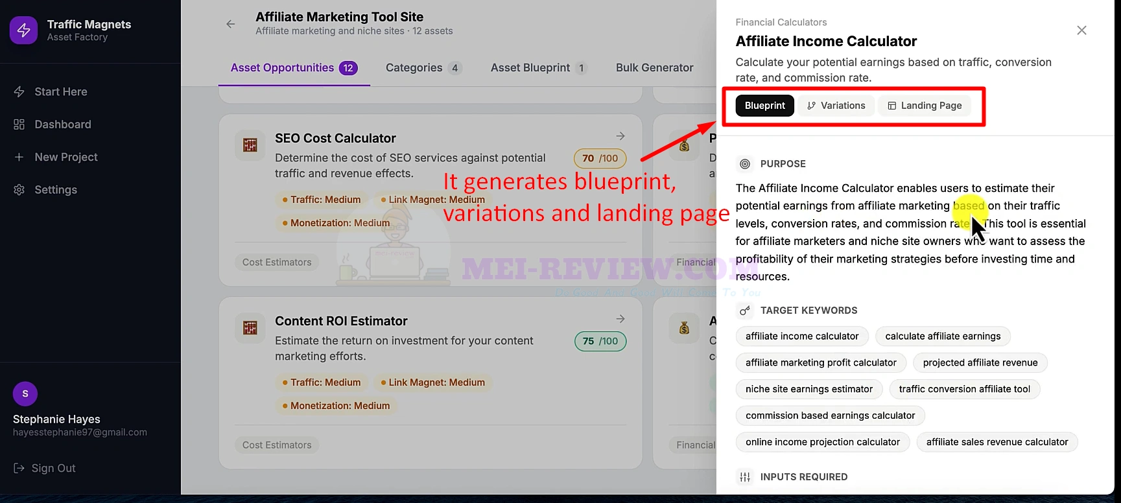This screenshot has width=1121, height=503.
Task: Select the Blueprint button in the panel
Action: (x=765, y=106)
